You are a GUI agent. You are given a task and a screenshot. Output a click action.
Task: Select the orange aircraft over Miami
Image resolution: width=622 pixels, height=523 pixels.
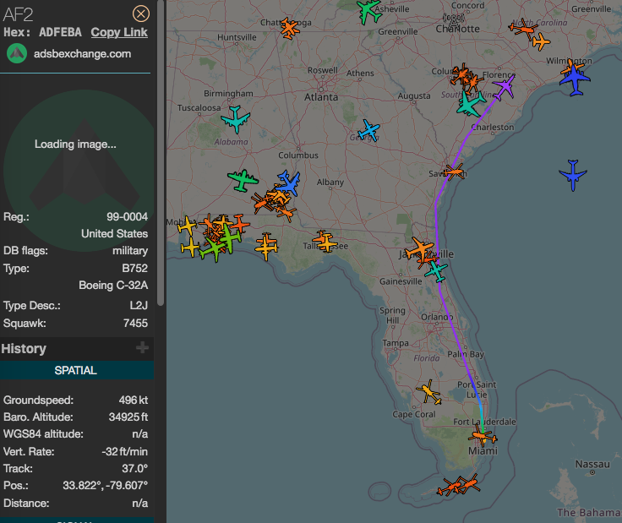483,437
